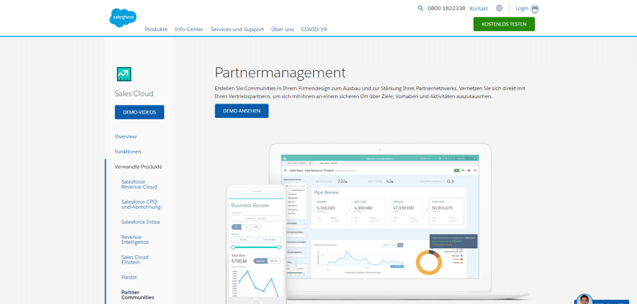Screen dimensions: 637x304
Task: Open the Produkte menu
Action: pyautogui.click(x=156, y=29)
